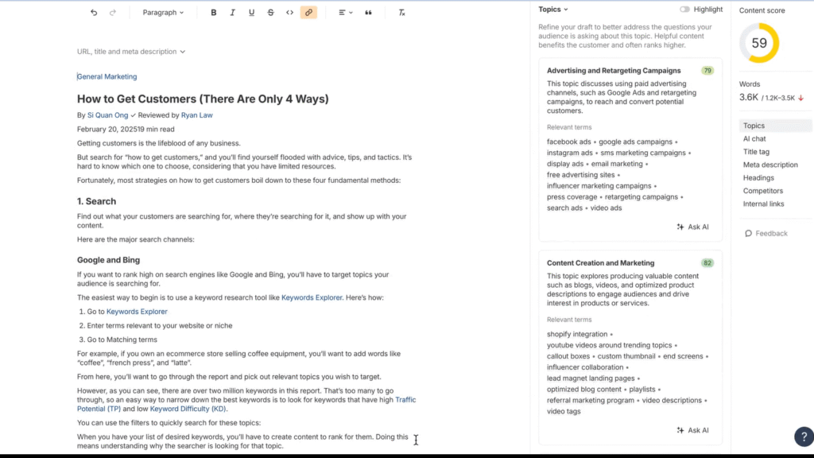Screen dimensions: 814x458
Task: Open the help chat bubble icon
Action: [x=804, y=437]
